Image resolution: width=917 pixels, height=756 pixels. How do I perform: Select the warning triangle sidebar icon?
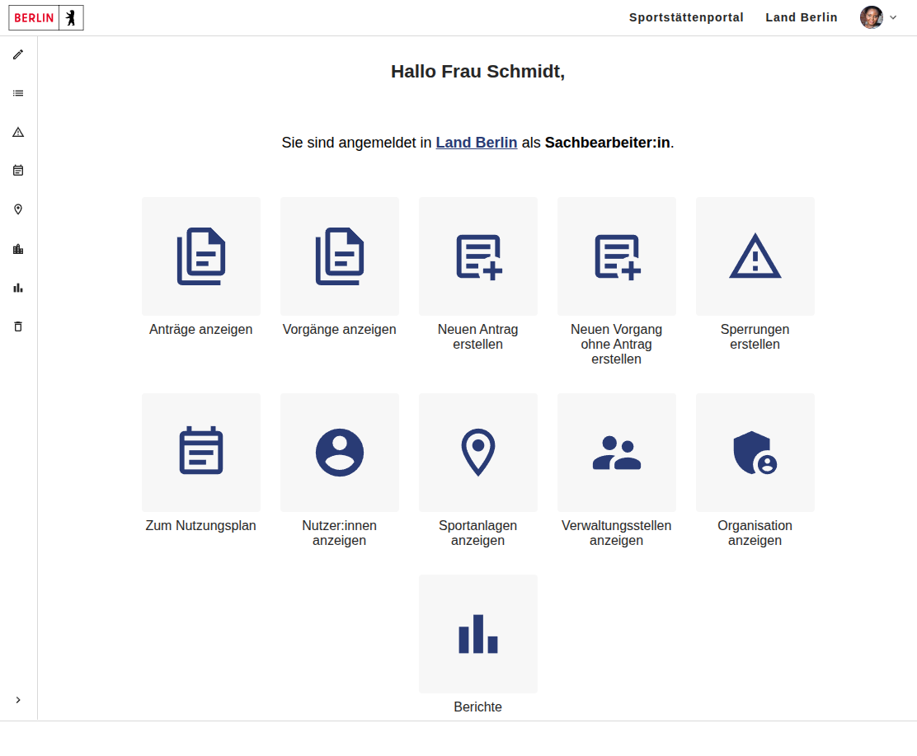tap(18, 132)
